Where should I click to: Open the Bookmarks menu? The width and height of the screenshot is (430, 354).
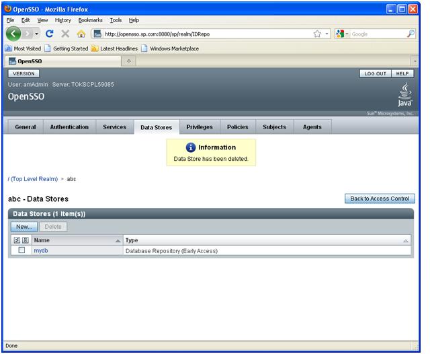pos(90,20)
